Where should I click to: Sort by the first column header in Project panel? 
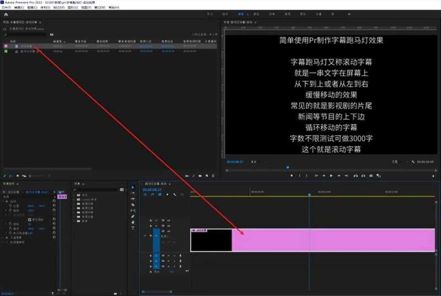click(13, 41)
